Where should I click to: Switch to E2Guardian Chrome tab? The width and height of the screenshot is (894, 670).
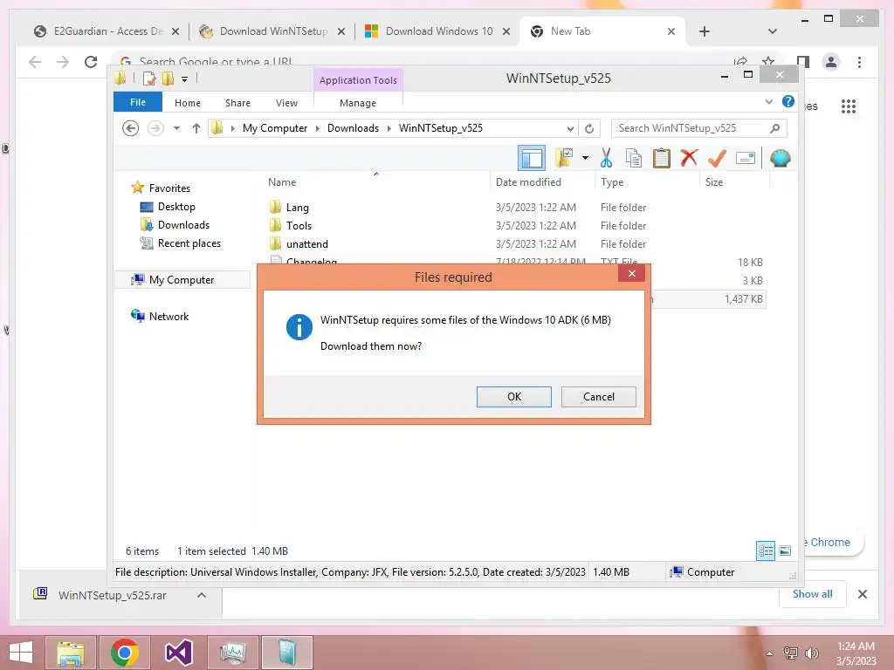click(106, 31)
